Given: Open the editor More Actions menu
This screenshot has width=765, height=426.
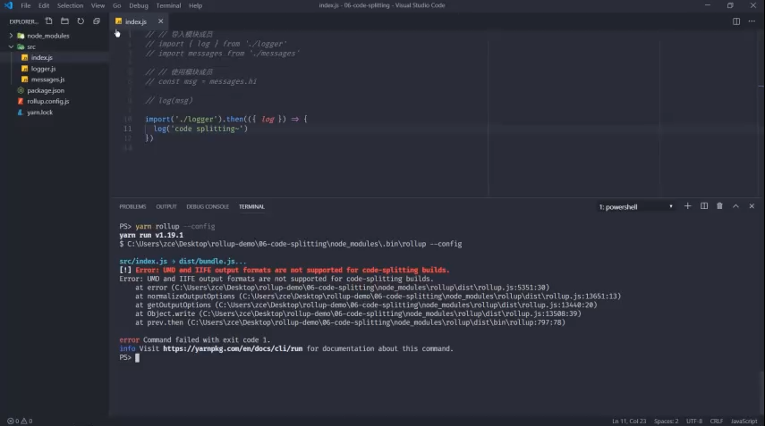Looking at the screenshot, I should [x=752, y=21].
